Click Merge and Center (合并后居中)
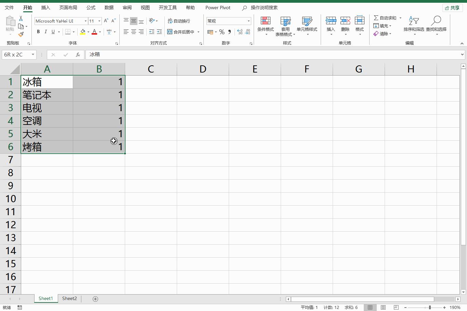Image resolution: width=467 pixels, height=311 pixels. pos(181,32)
